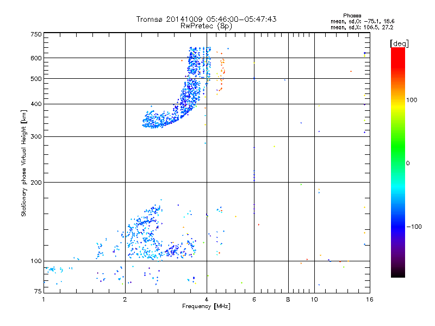Click the x-axis tick label '4'
This screenshot has width=435, height=326.
click(x=207, y=299)
